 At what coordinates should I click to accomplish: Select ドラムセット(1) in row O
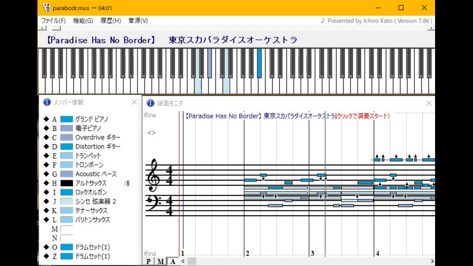click(x=93, y=247)
